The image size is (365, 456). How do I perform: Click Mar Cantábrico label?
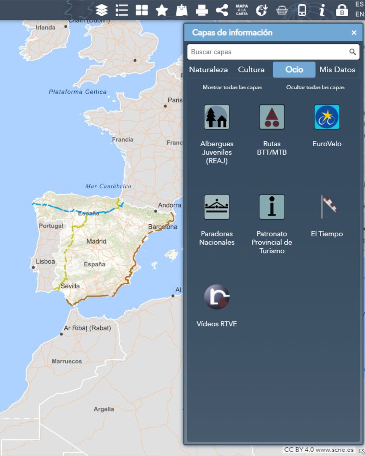108,186
